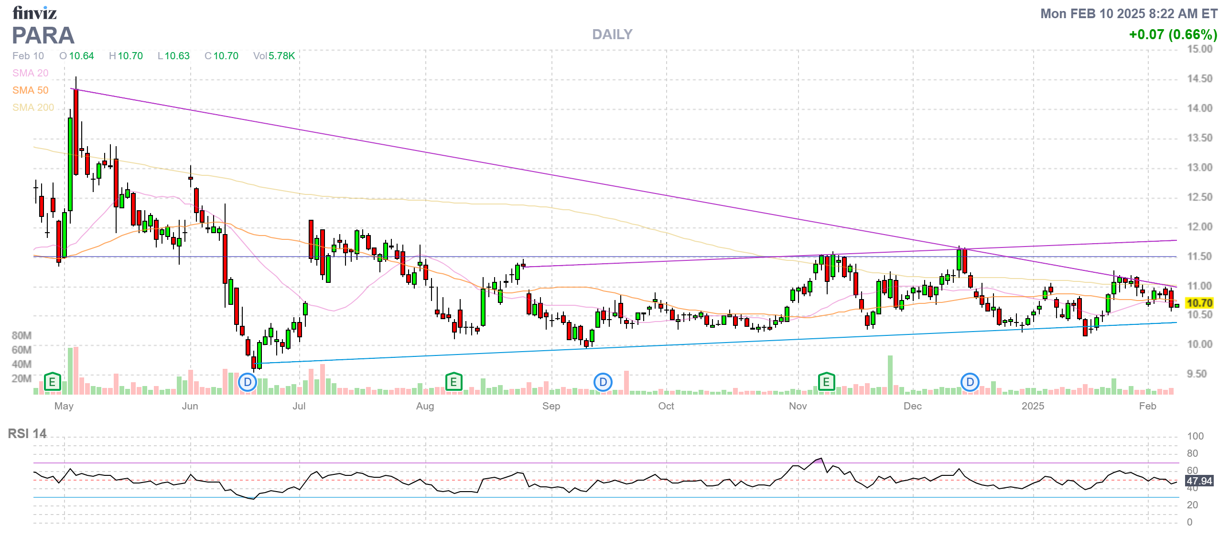1230x537 pixels.
Task: Click the 2025 label on the time axis
Action: pos(1033,406)
